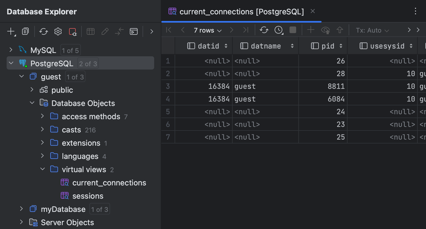This screenshot has height=229, width=426.
Task: Open data source properties gear icon
Action: coord(58,31)
